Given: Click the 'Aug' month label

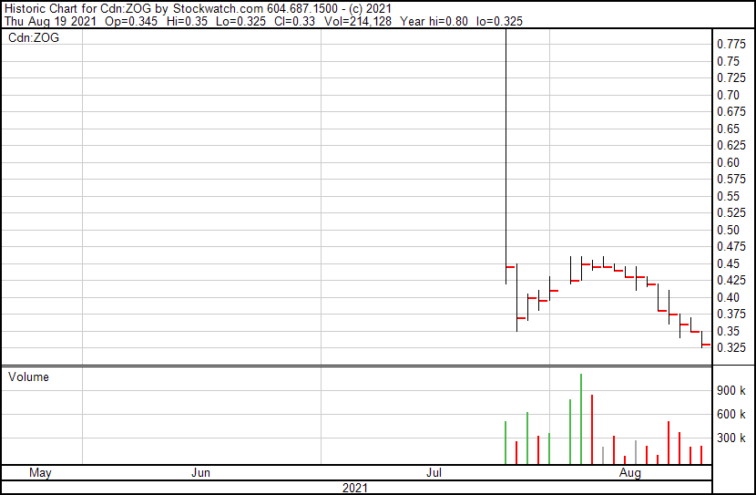Looking at the screenshot, I should tap(630, 473).
